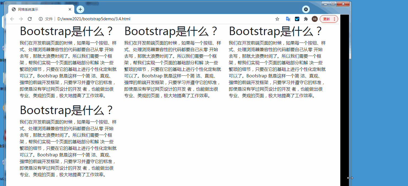Screen dimensions: 408x186
Task: Click the bookmark star icon
Action: coord(277,19)
